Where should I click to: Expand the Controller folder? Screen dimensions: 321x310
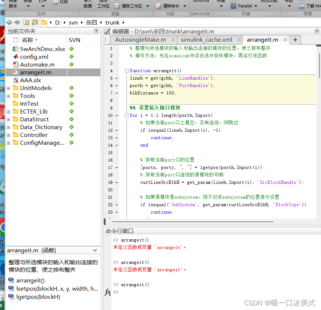(x=9, y=135)
